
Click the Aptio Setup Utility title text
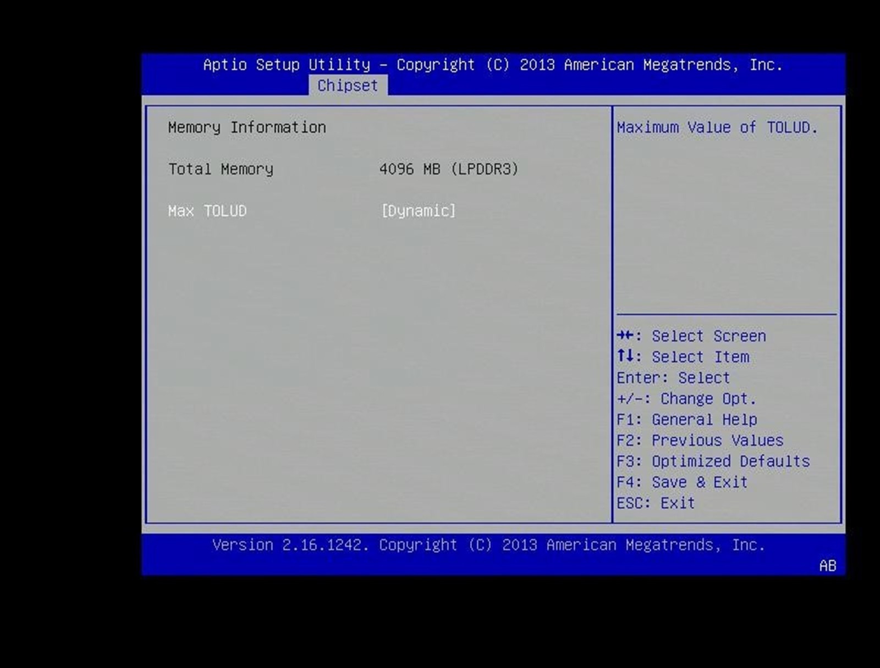coord(493,65)
